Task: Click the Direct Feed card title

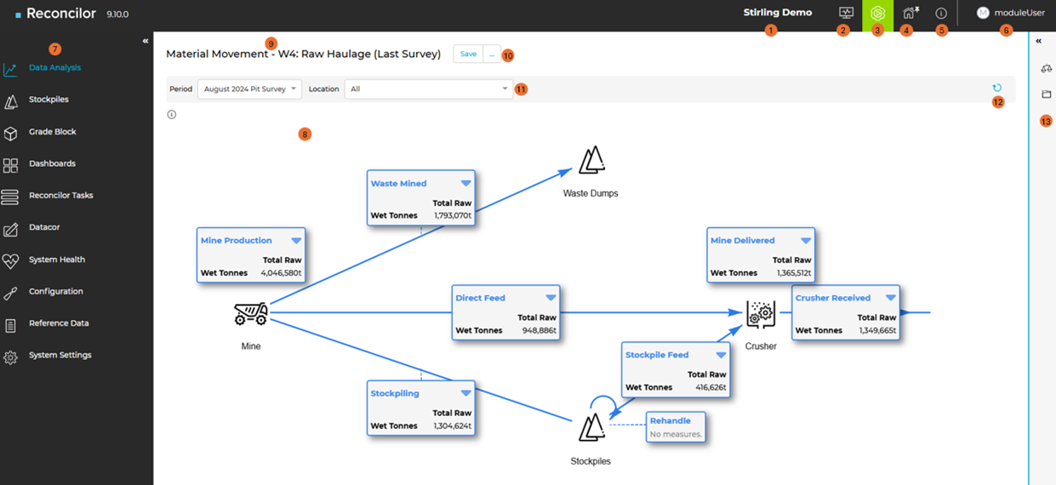Action: coord(480,298)
